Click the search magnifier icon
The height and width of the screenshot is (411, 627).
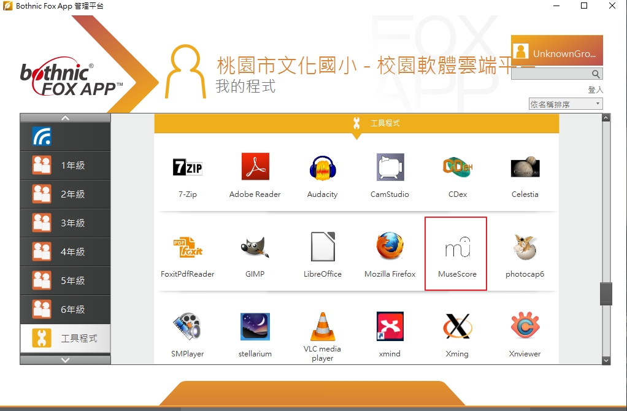coord(596,74)
